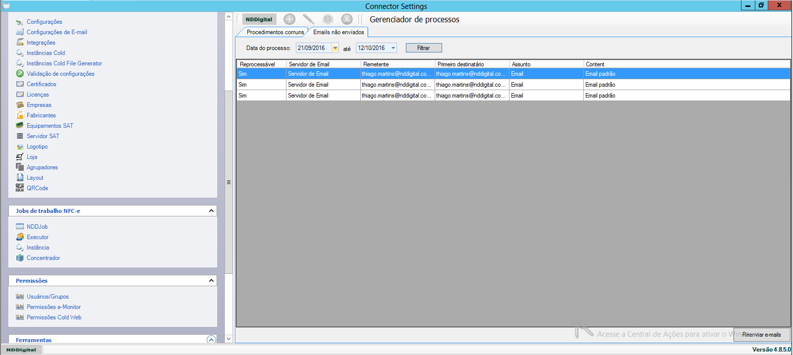Click the Executor icon under Jobs

click(x=20, y=237)
